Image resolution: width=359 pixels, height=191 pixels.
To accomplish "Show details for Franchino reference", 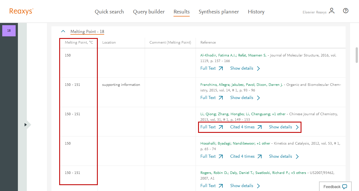I will pyautogui.click(x=245, y=98).
